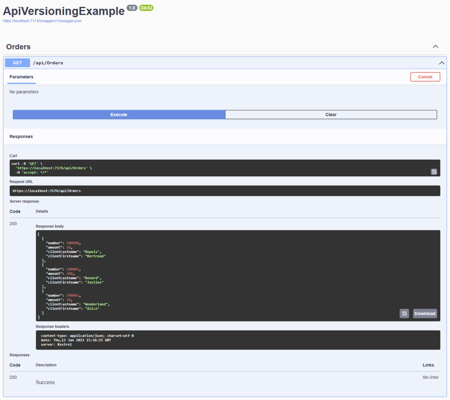Click the Cancel button
450x400 pixels.
pos(425,77)
